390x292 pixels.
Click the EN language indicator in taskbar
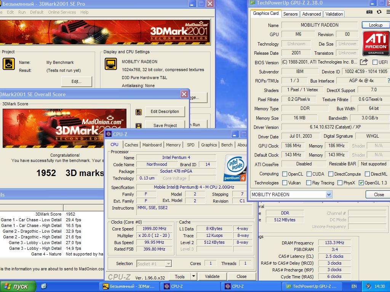(x=354, y=286)
